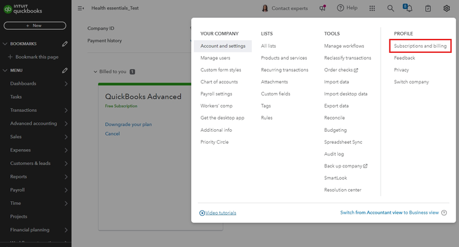
Task: Click the Intuit QuickBooks logo
Action: pos(23,9)
